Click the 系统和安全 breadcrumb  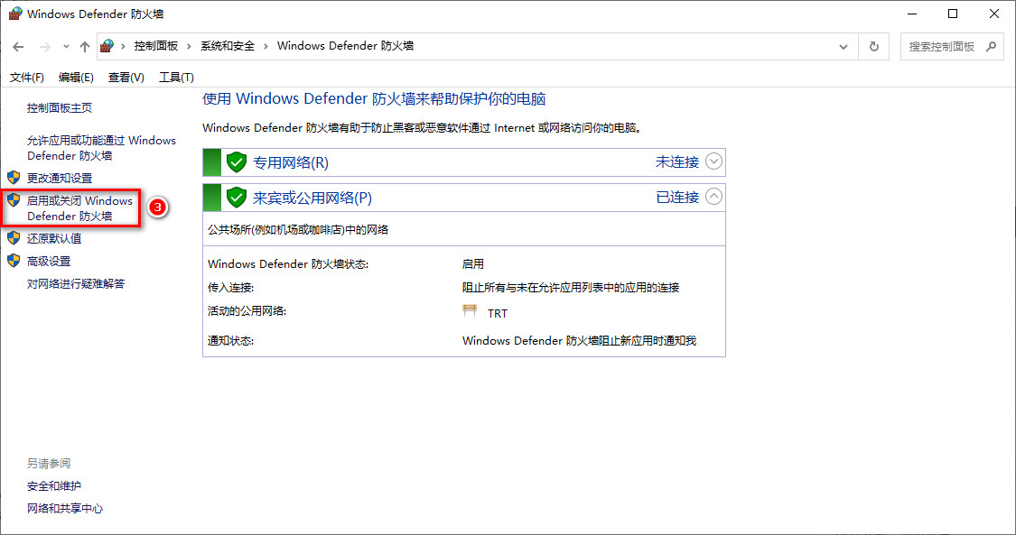click(228, 46)
